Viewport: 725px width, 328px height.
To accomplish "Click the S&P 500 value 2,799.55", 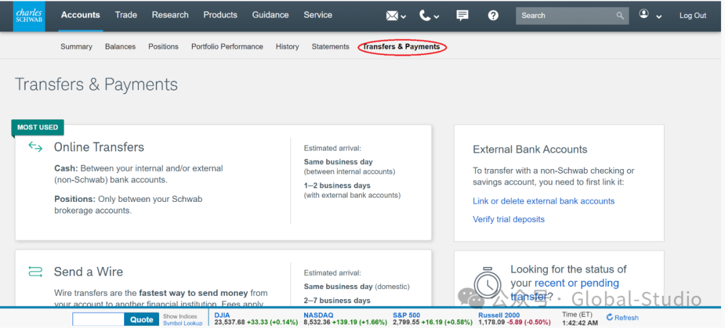I will click(x=407, y=322).
